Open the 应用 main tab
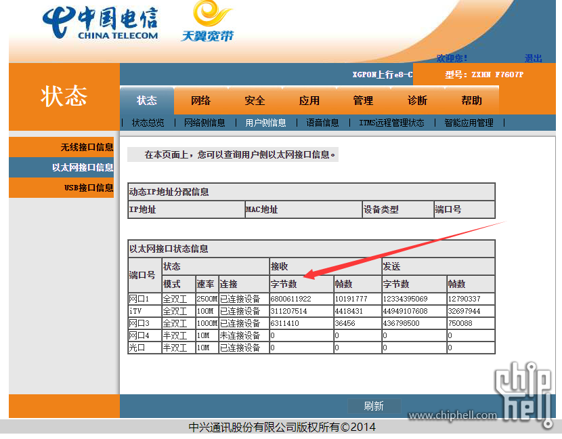This screenshot has height=439, width=562. coord(309,100)
